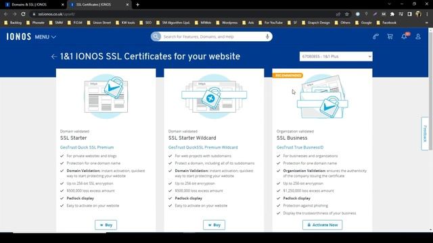
Task: Click the SSL Starter Wildcard heading
Action: click(192, 138)
